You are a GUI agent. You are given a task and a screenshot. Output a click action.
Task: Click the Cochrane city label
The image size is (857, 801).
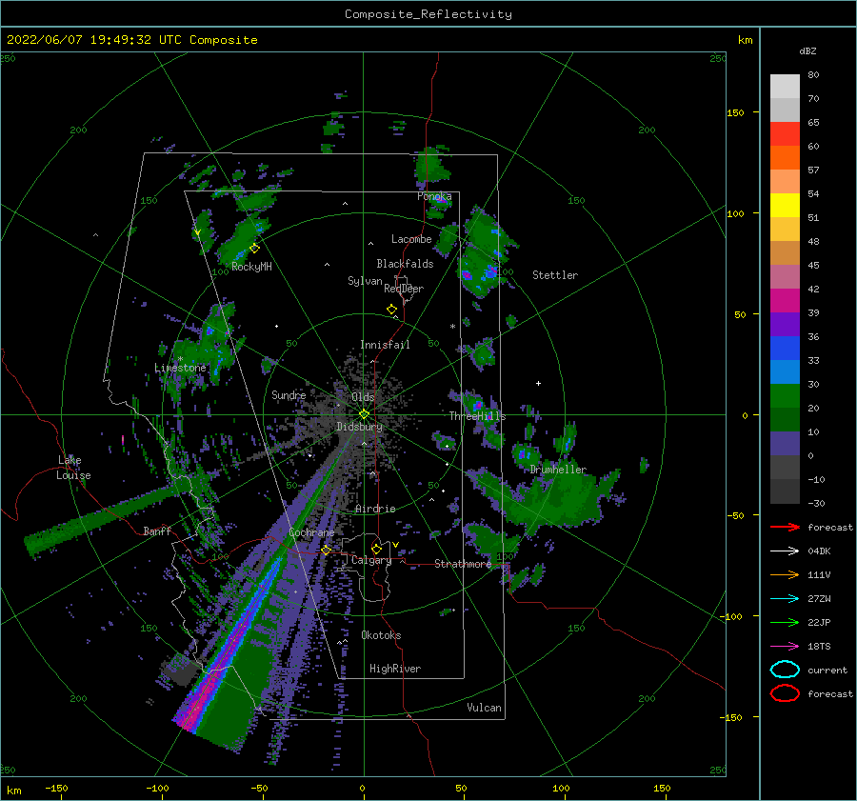[x=311, y=532]
